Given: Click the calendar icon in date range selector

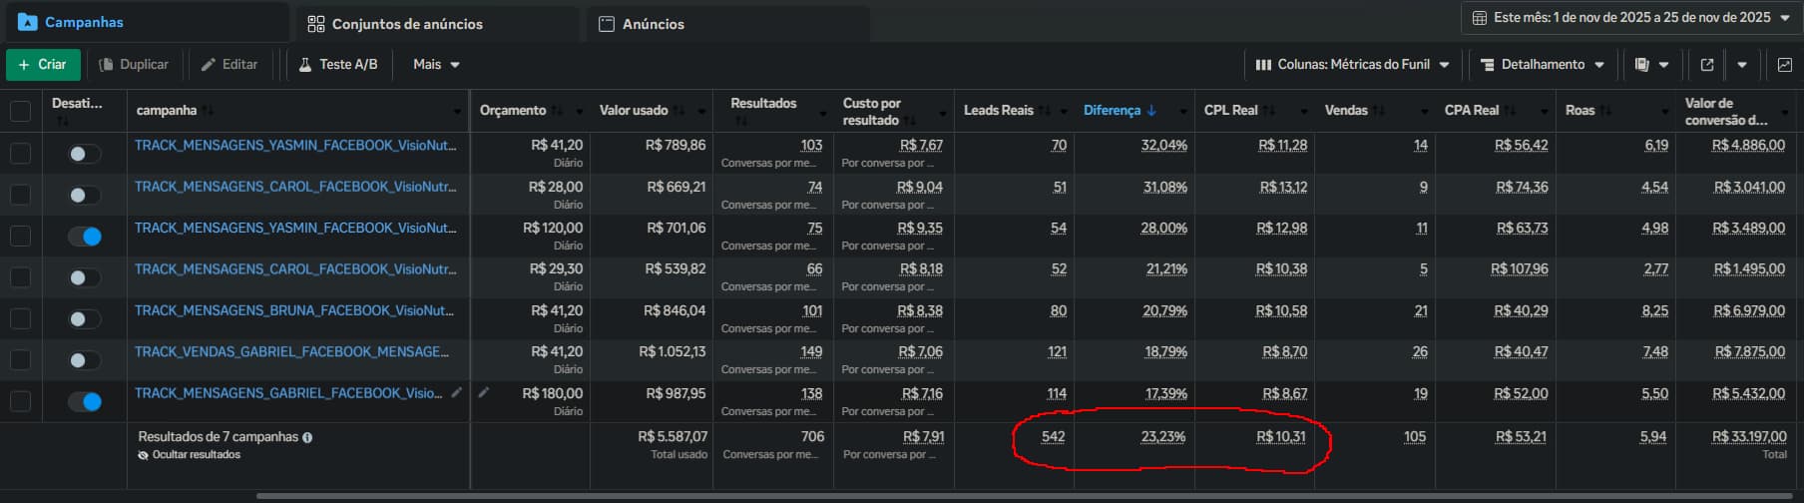Looking at the screenshot, I should [1480, 18].
